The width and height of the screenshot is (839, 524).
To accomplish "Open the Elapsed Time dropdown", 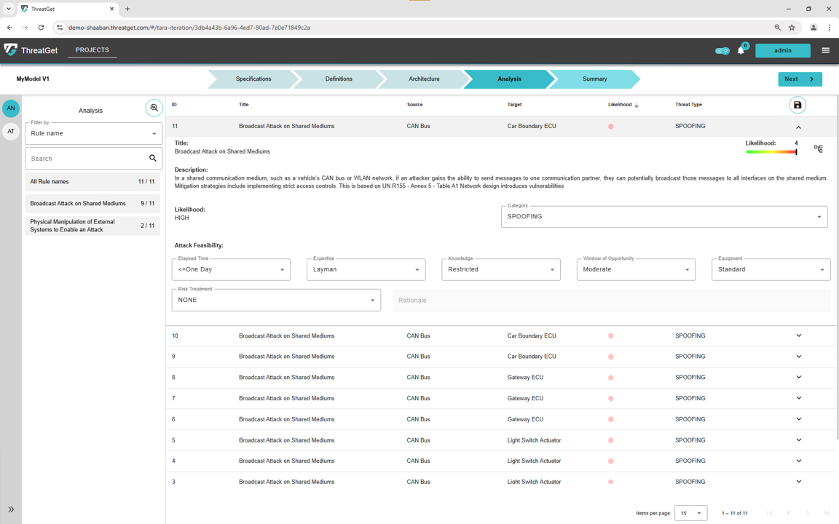I will point(231,269).
